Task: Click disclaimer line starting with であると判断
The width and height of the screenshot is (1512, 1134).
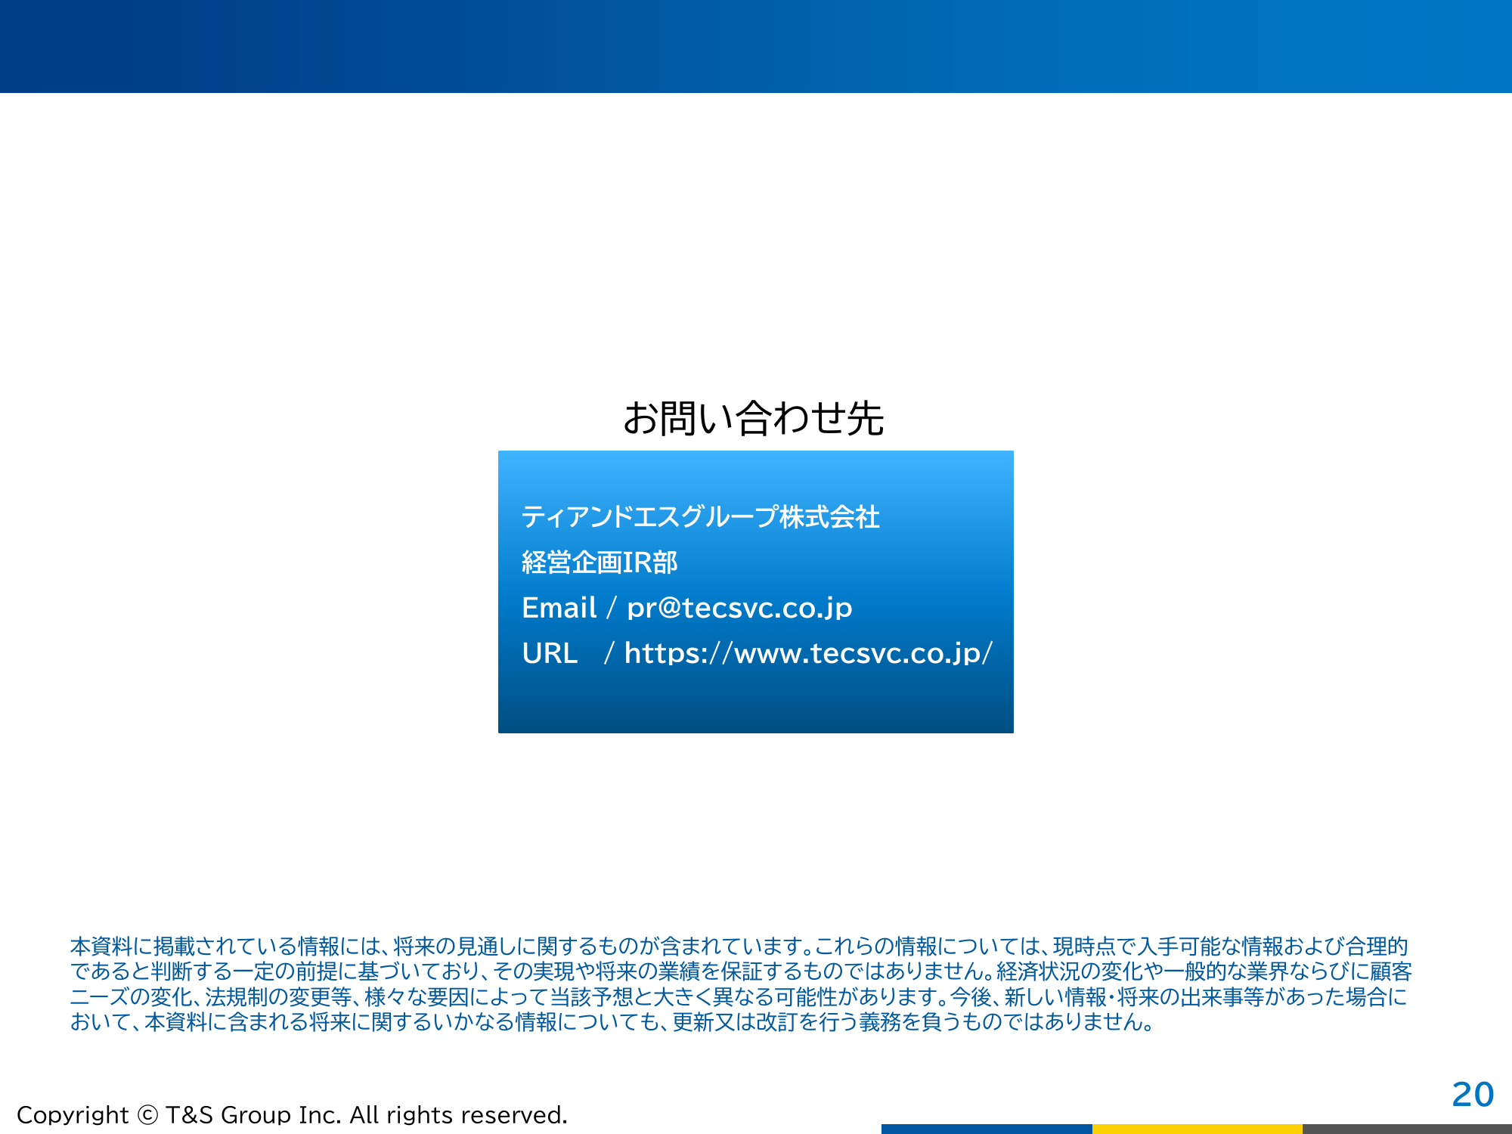Action: click(x=741, y=971)
